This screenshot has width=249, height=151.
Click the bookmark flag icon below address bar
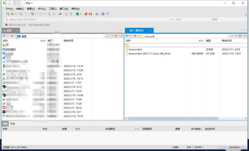pyautogui.click(x=7, y=25)
